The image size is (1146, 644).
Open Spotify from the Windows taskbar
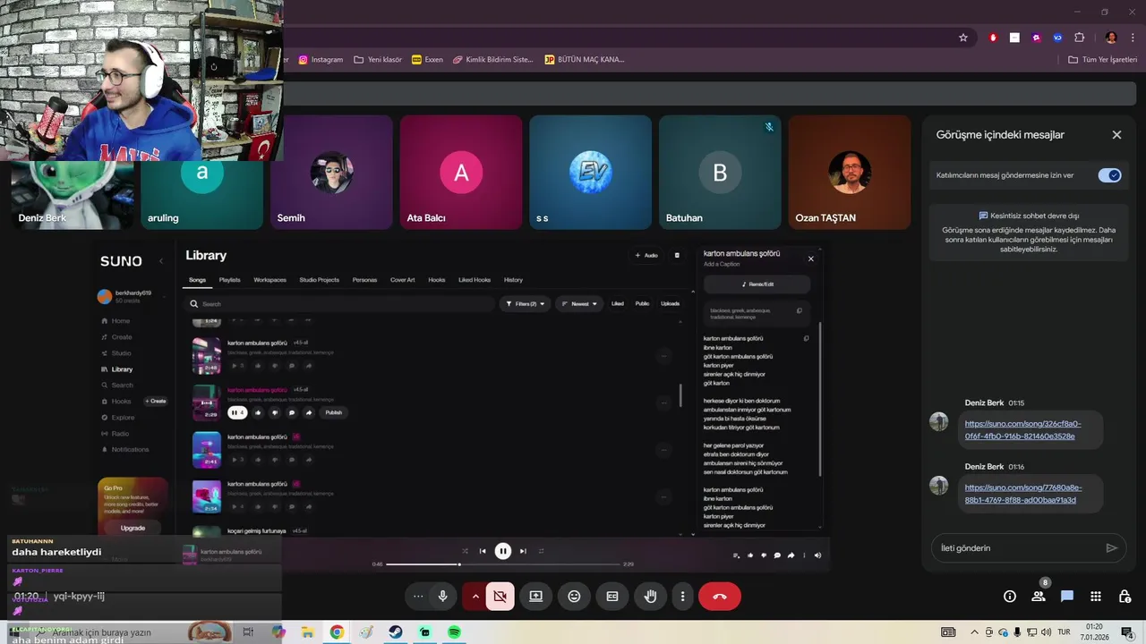click(x=454, y=632)
